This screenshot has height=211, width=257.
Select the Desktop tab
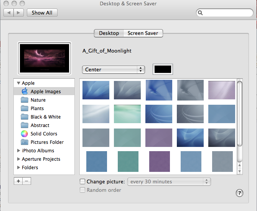click(109, 33)
